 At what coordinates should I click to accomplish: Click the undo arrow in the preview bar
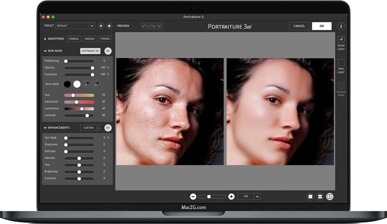(x=145, y=26)
